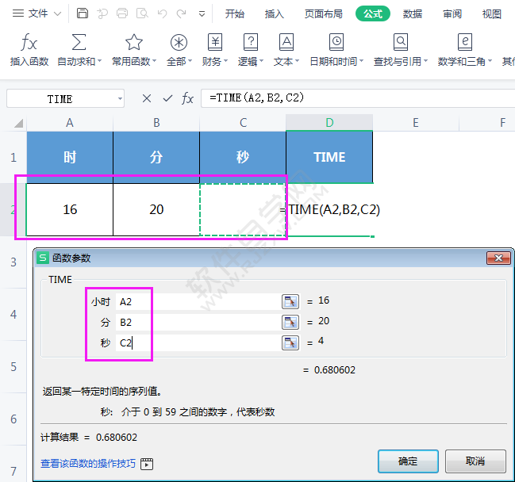Click the Name Box showing TIME
Screen dimensions: 515x482
click(x=65, y=98)
